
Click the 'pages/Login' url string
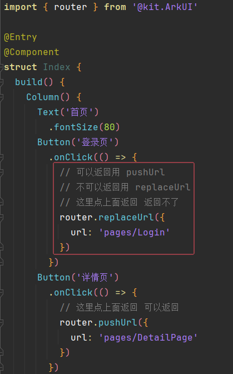(x=135, y=232)
